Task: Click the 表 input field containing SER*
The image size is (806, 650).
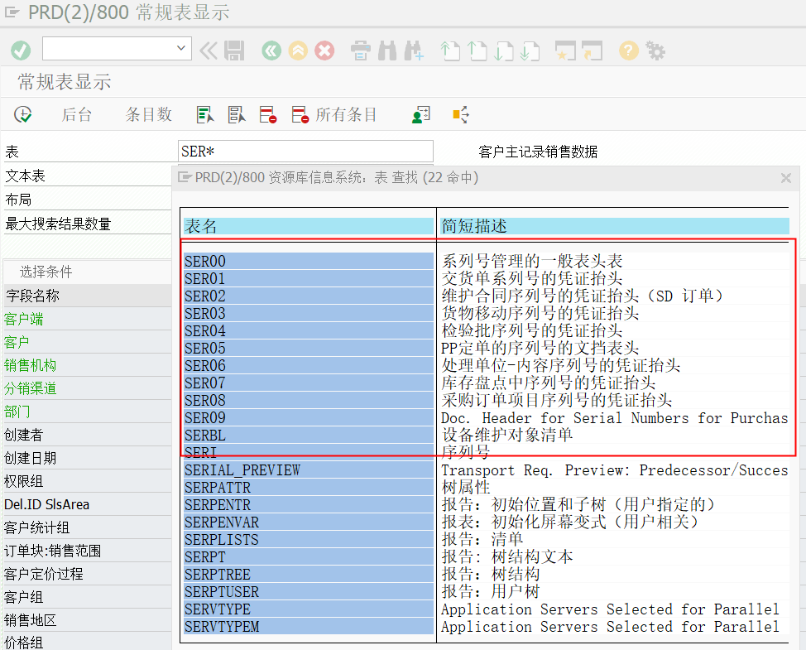Action: [x=305, y=152]
